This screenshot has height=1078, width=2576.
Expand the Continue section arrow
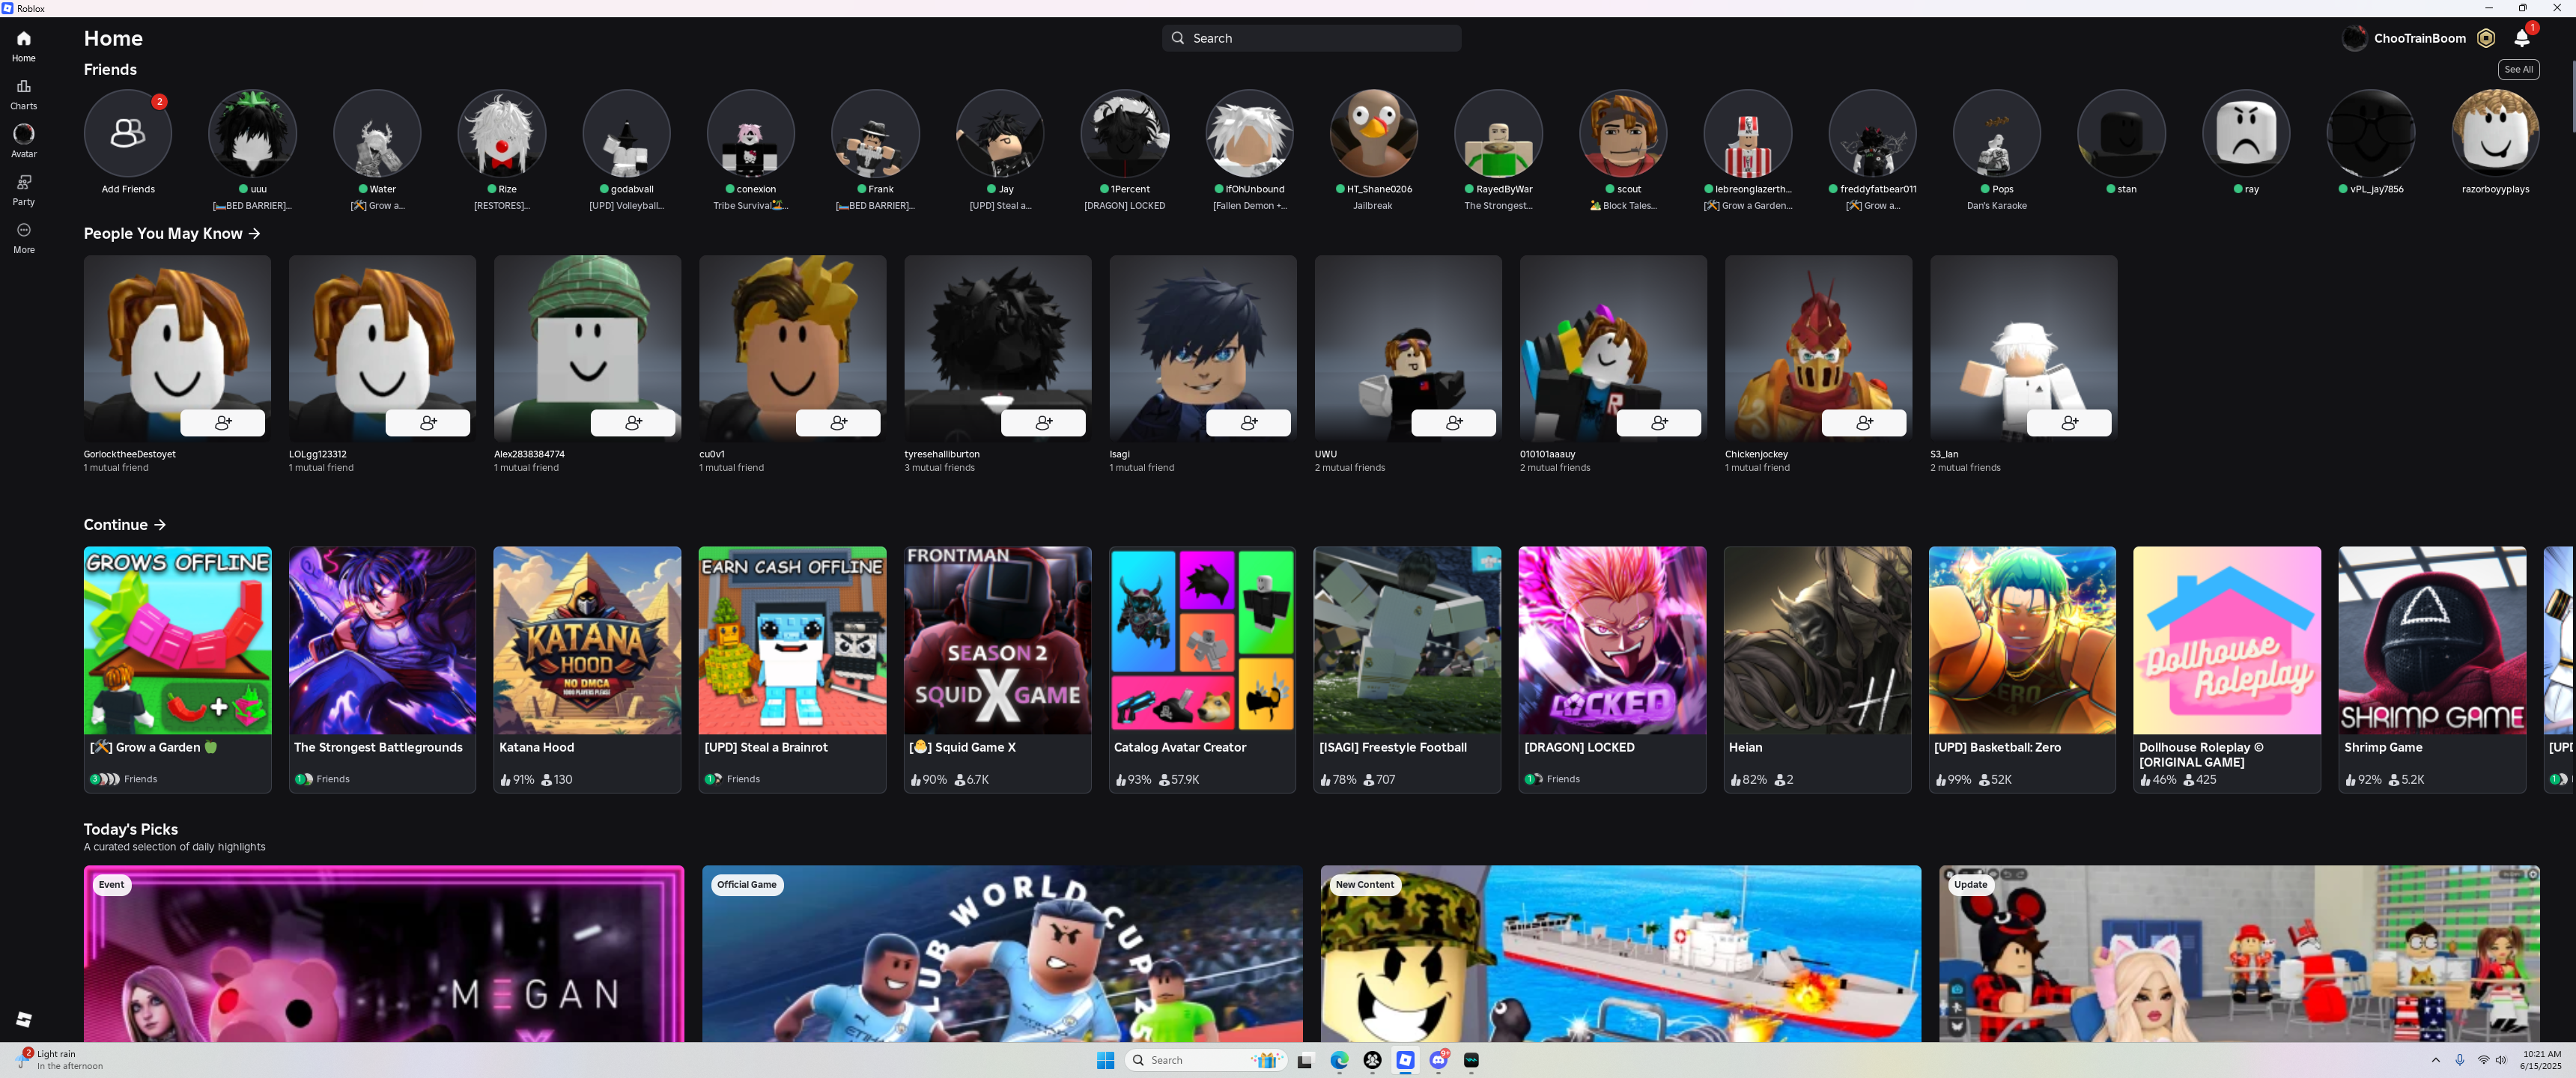click(160, 525)
